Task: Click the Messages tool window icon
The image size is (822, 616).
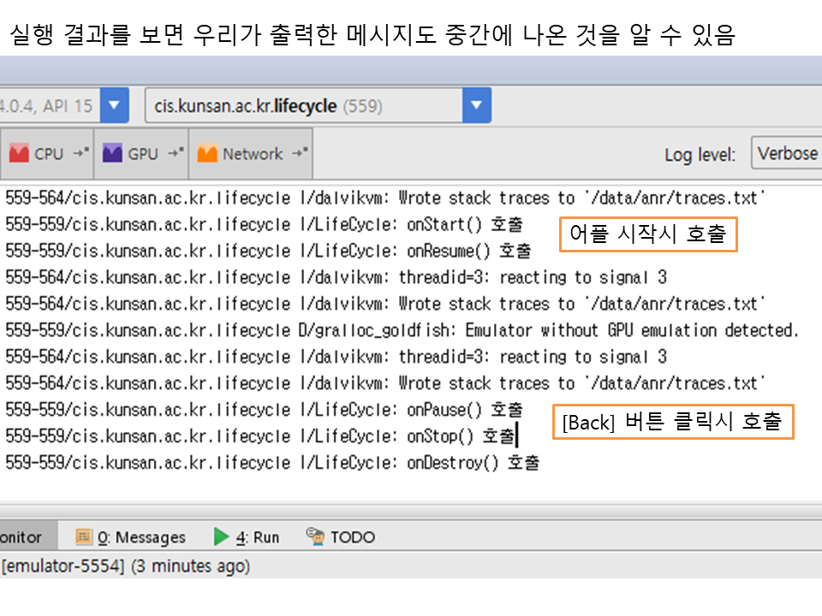Action: click(x=84, y=536)
